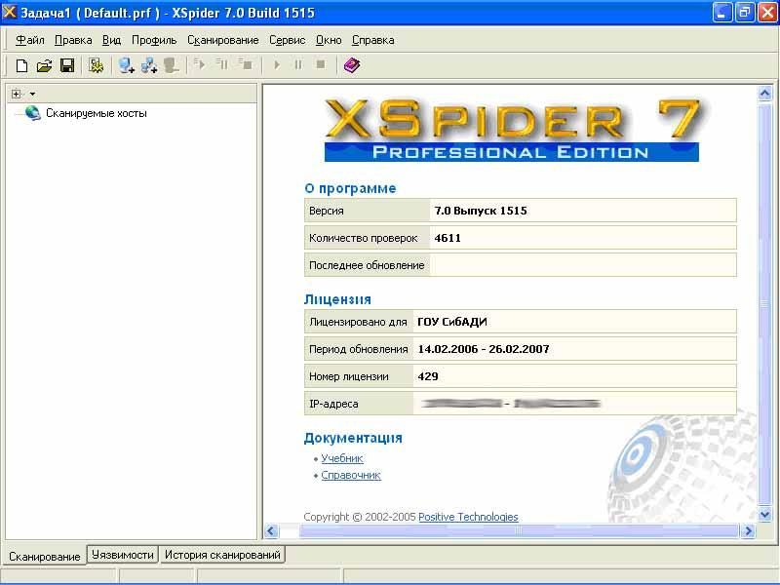780x585 pixels.
Task: Restore down the XSpider window
Action: [x=745, y=13]
